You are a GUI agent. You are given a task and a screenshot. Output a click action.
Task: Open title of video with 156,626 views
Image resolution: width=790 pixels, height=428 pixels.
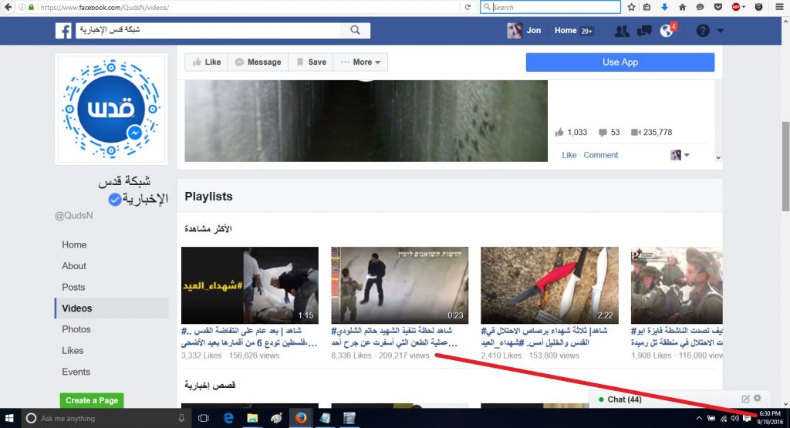coord(249,336)
